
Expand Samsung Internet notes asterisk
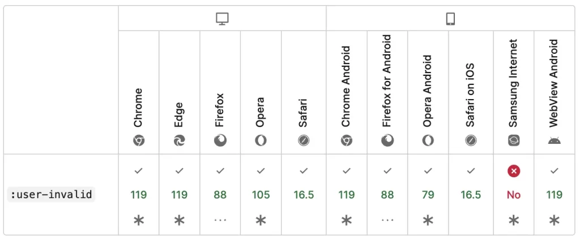point(514,221)
